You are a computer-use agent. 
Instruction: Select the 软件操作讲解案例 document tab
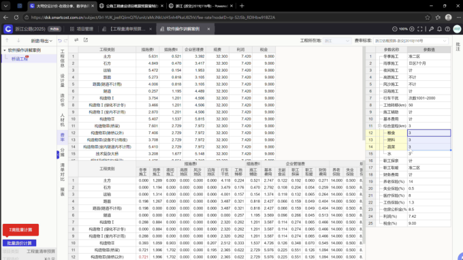[x=183, y=29]
